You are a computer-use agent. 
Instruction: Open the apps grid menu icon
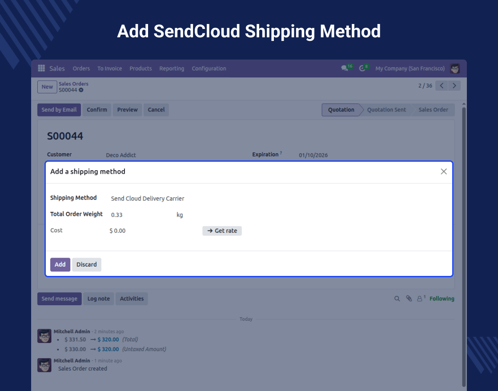pyautogui.click(x=41, y=68)
